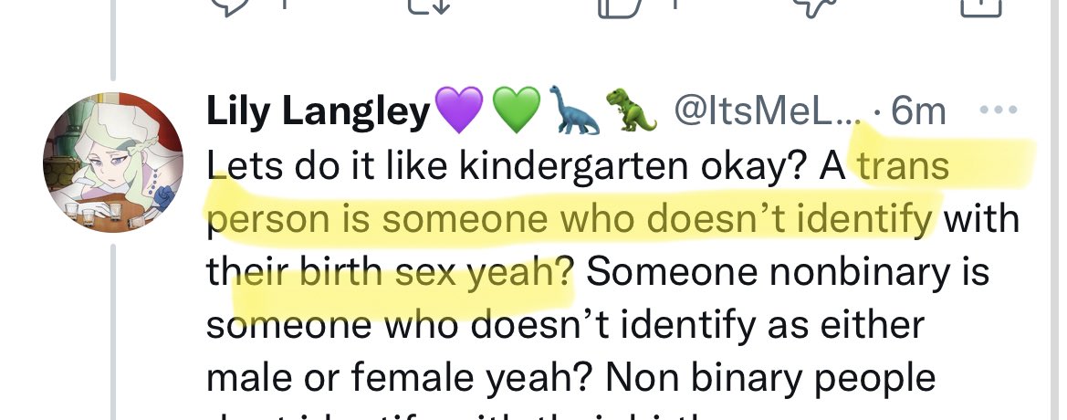This screenshot has width=1067, height=420.
Task: Click the highlighted phrase "person is someone who doesn't identify"
Action: coord(570,220)
